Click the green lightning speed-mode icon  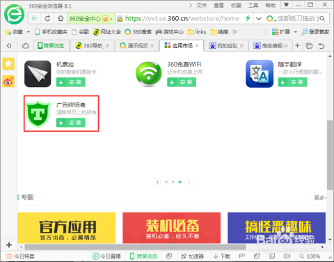(x=248, y=18)
